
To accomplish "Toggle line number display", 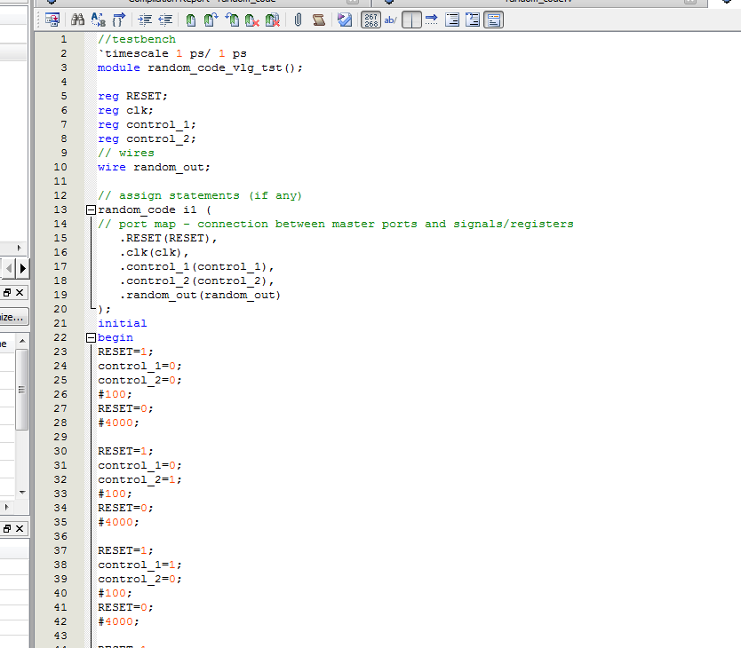I will click(371, 20).
